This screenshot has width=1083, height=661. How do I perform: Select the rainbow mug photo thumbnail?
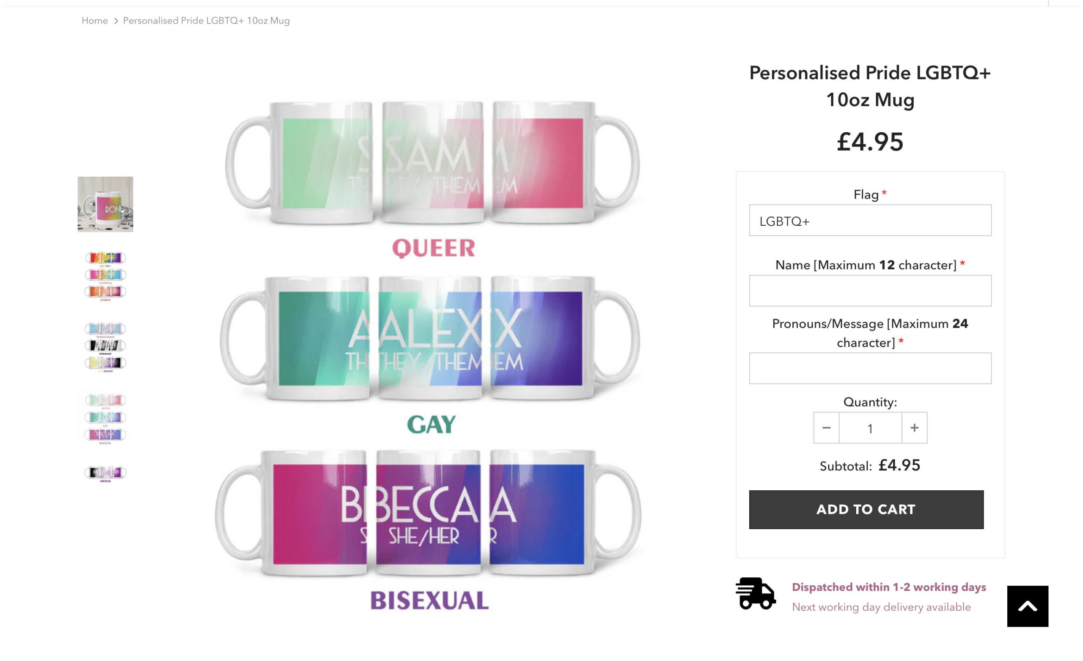point(105,204)
